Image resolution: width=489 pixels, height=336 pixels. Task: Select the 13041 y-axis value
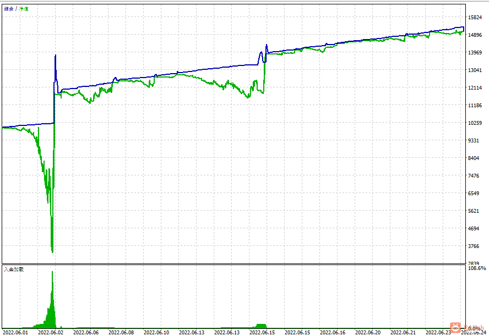point(475,70)
